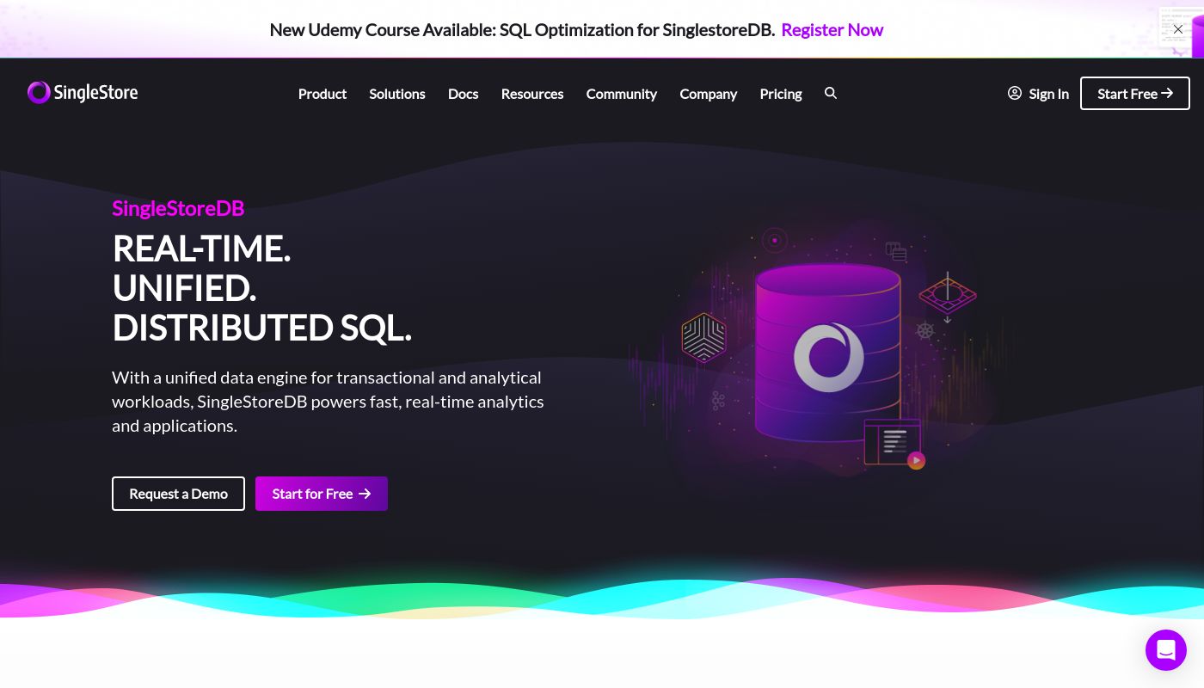Open the search magnifier icon

click(x=831, y=93)
